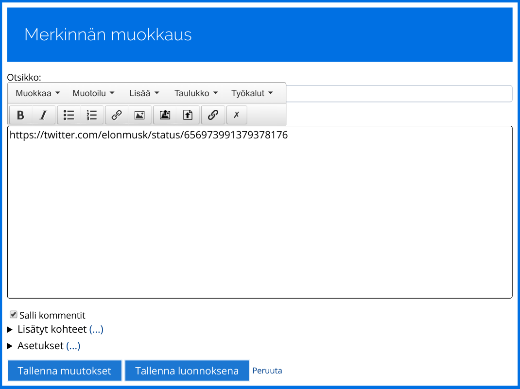Click the upload file document icon
Viewport: 520px width, 389px height.
(188, 115)
